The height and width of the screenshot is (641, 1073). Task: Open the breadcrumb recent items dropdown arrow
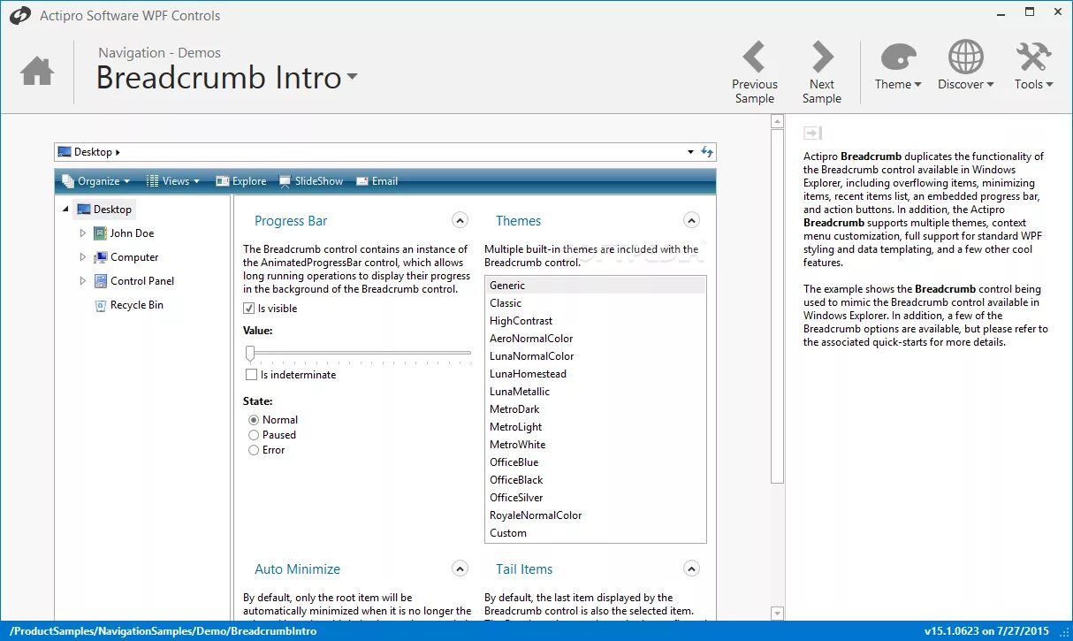pos(690,152)
